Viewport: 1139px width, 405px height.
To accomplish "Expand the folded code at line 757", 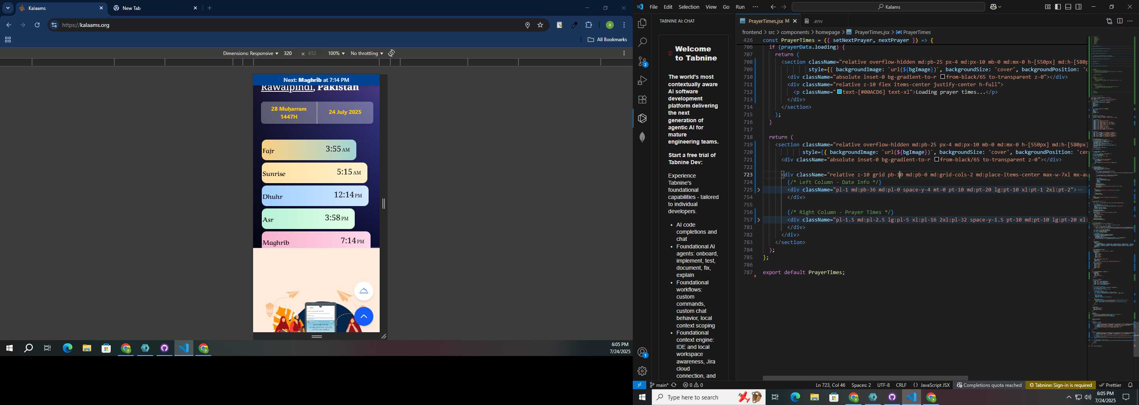I will click(x=759, y=220).
